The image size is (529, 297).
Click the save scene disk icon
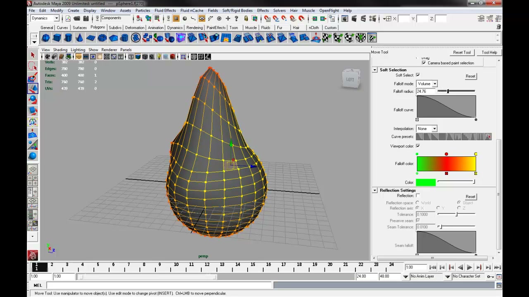click(86, 19)
